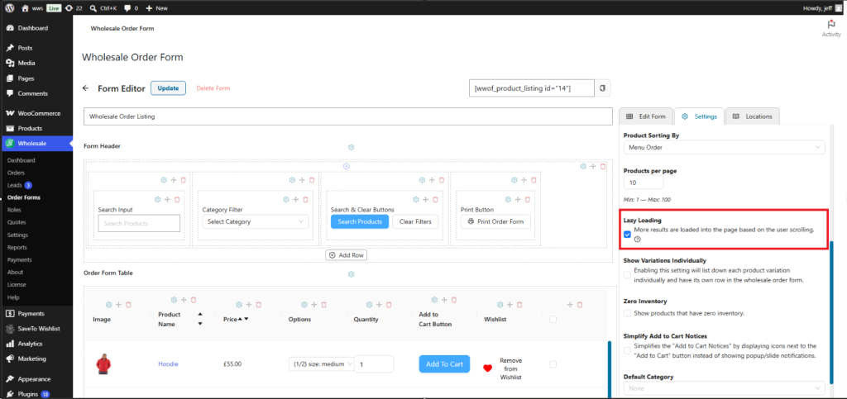Click back arrow beside Form Editor

point(85,88)
